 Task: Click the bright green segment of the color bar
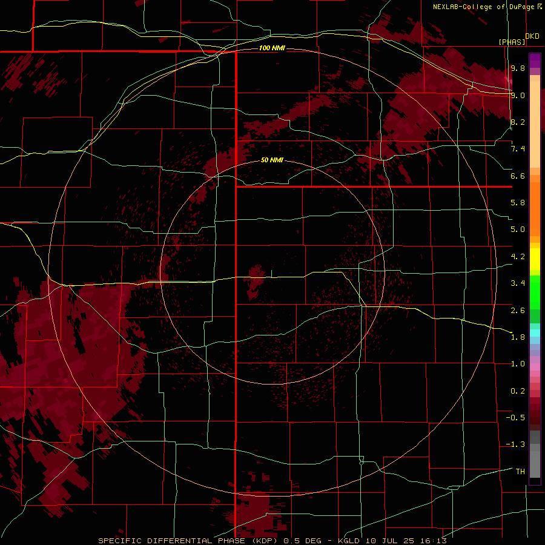pyautogui.click(x=535, y=292)
